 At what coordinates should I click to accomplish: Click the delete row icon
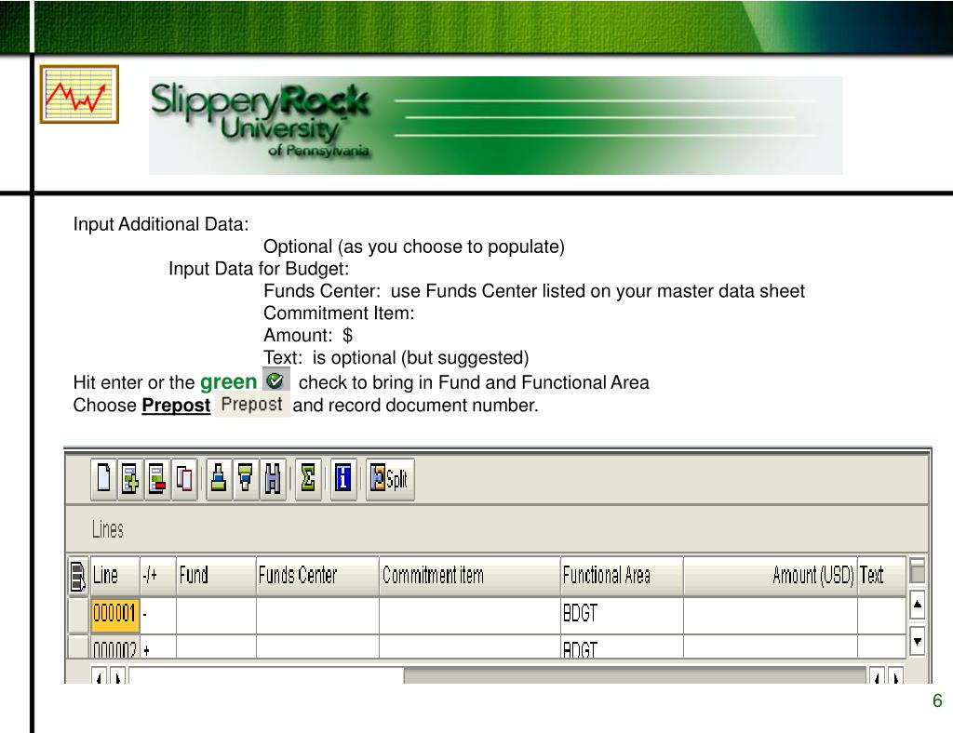(157, 479)
